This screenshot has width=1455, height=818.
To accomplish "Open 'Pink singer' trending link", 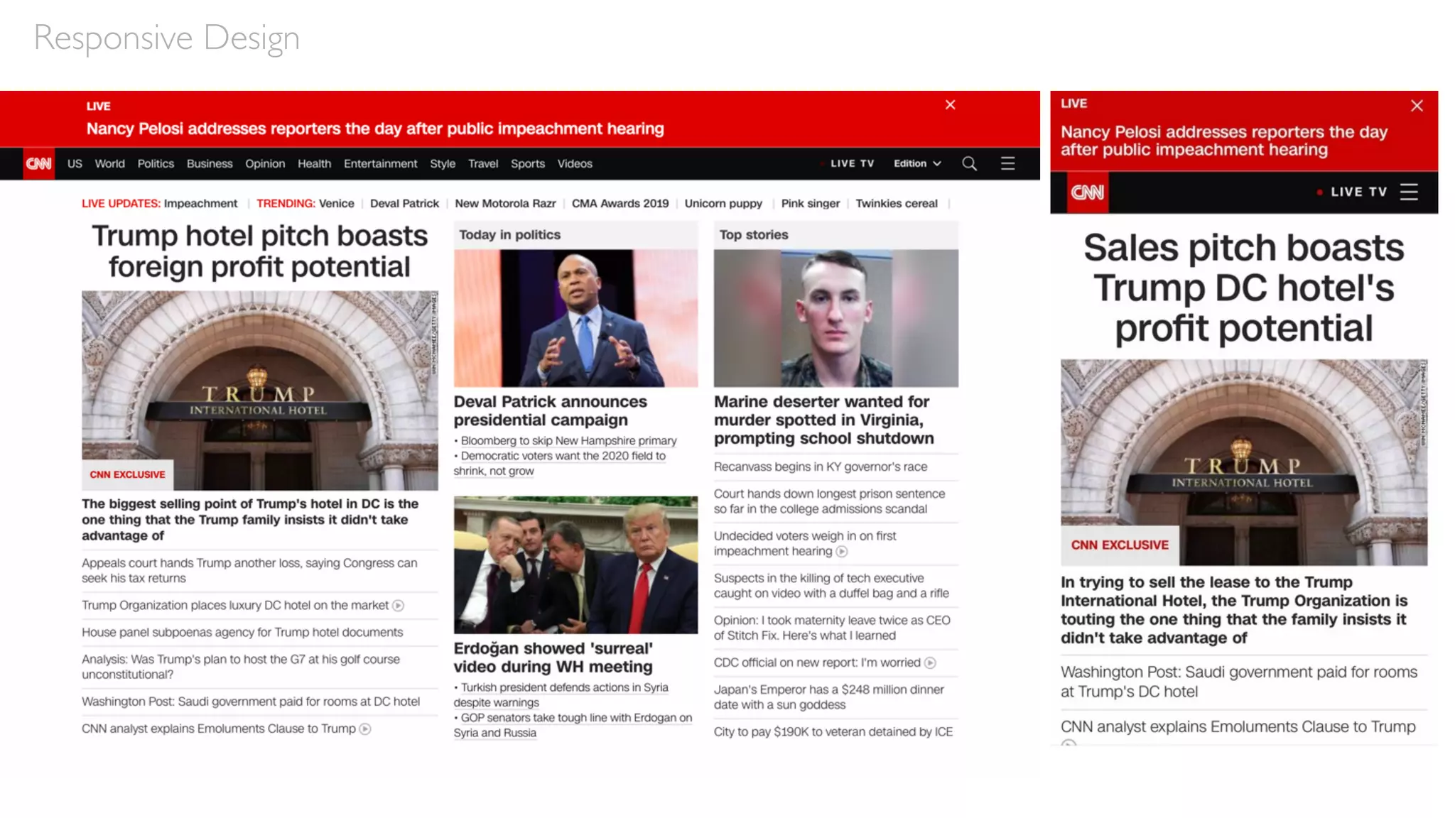I will point(811,204).
